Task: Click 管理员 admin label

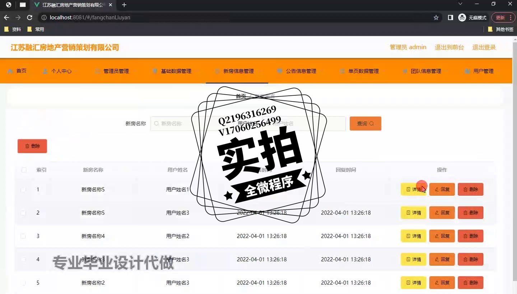Action: pyautogui.click(x=408, y=47)
